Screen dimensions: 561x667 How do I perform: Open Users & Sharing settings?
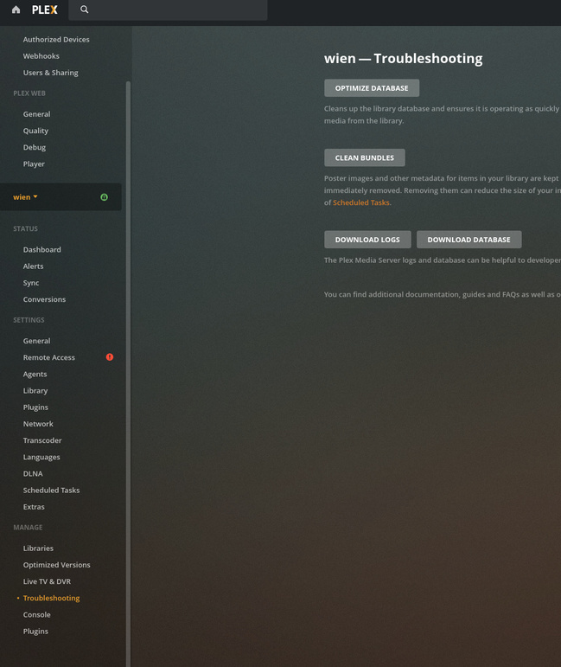click(x=51, y=73)
